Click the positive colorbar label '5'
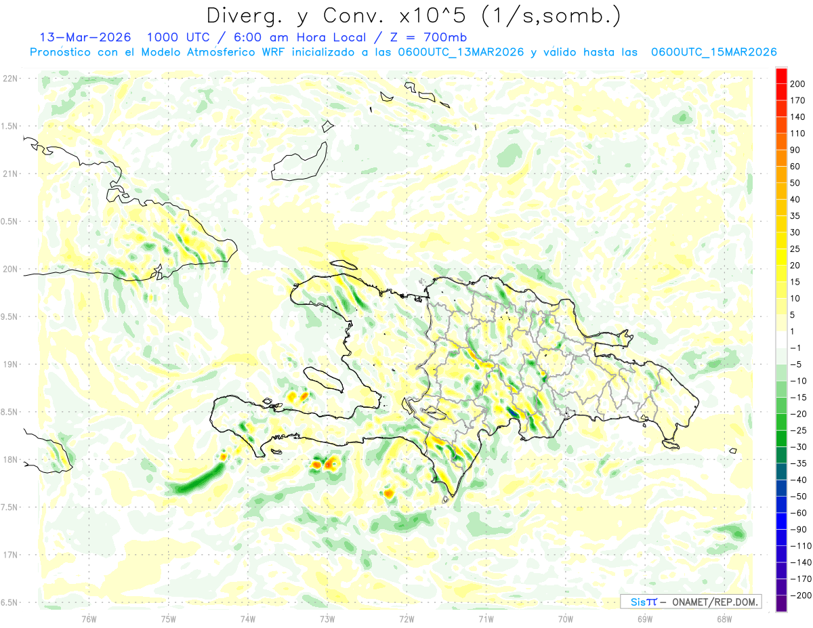The width and height of the screenshot is (813, 628). pyautogui.click(x=793, y=315)
